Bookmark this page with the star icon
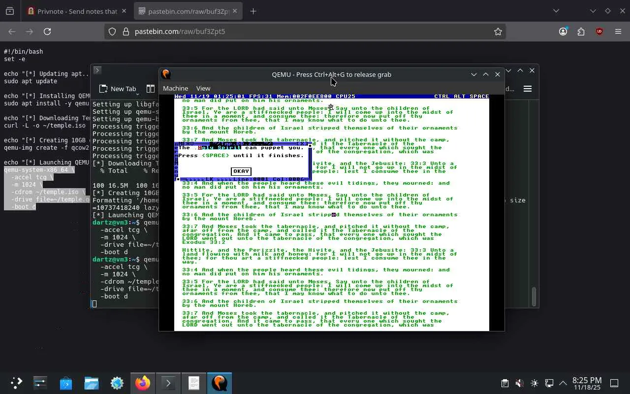 (x=498, y=32)
